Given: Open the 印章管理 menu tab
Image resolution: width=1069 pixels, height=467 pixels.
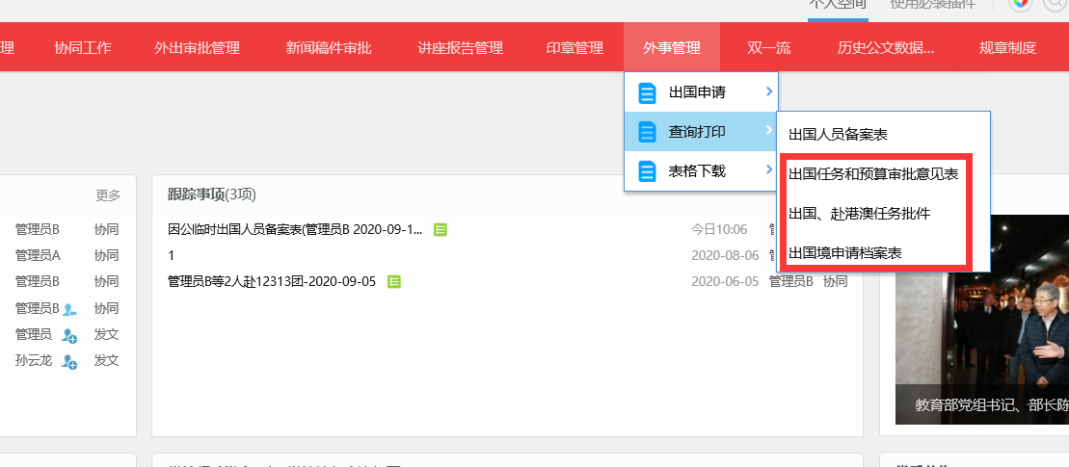Looking at the screenshot, I should pyautogui.click(x=575, y=47).
